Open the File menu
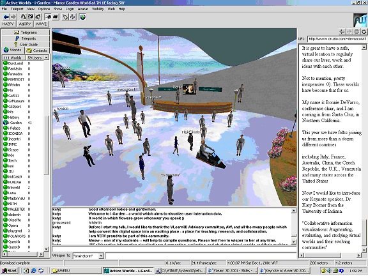 click(4, 9)
